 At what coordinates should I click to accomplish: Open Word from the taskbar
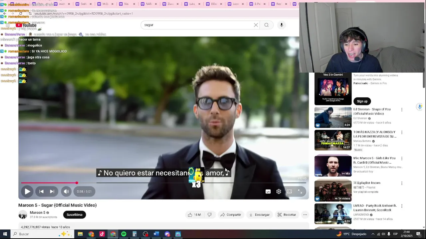[156, 234]
